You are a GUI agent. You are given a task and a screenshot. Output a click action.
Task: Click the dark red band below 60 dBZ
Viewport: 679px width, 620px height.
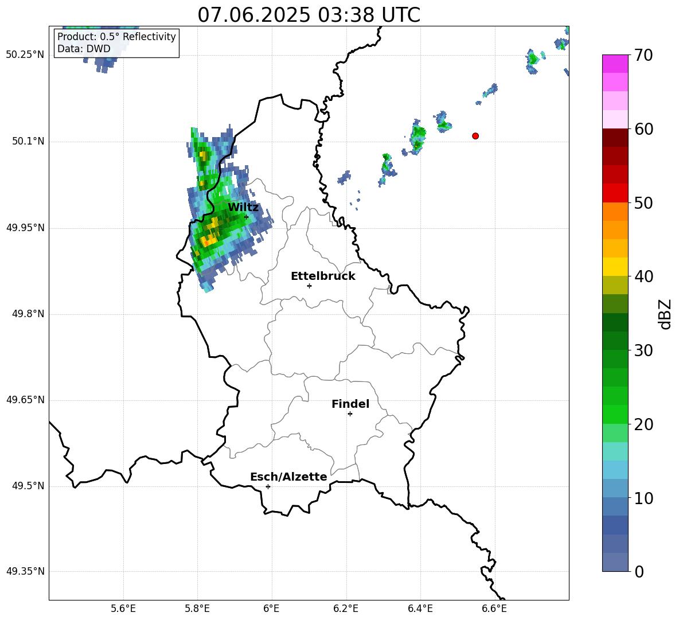tap(615, 138)
